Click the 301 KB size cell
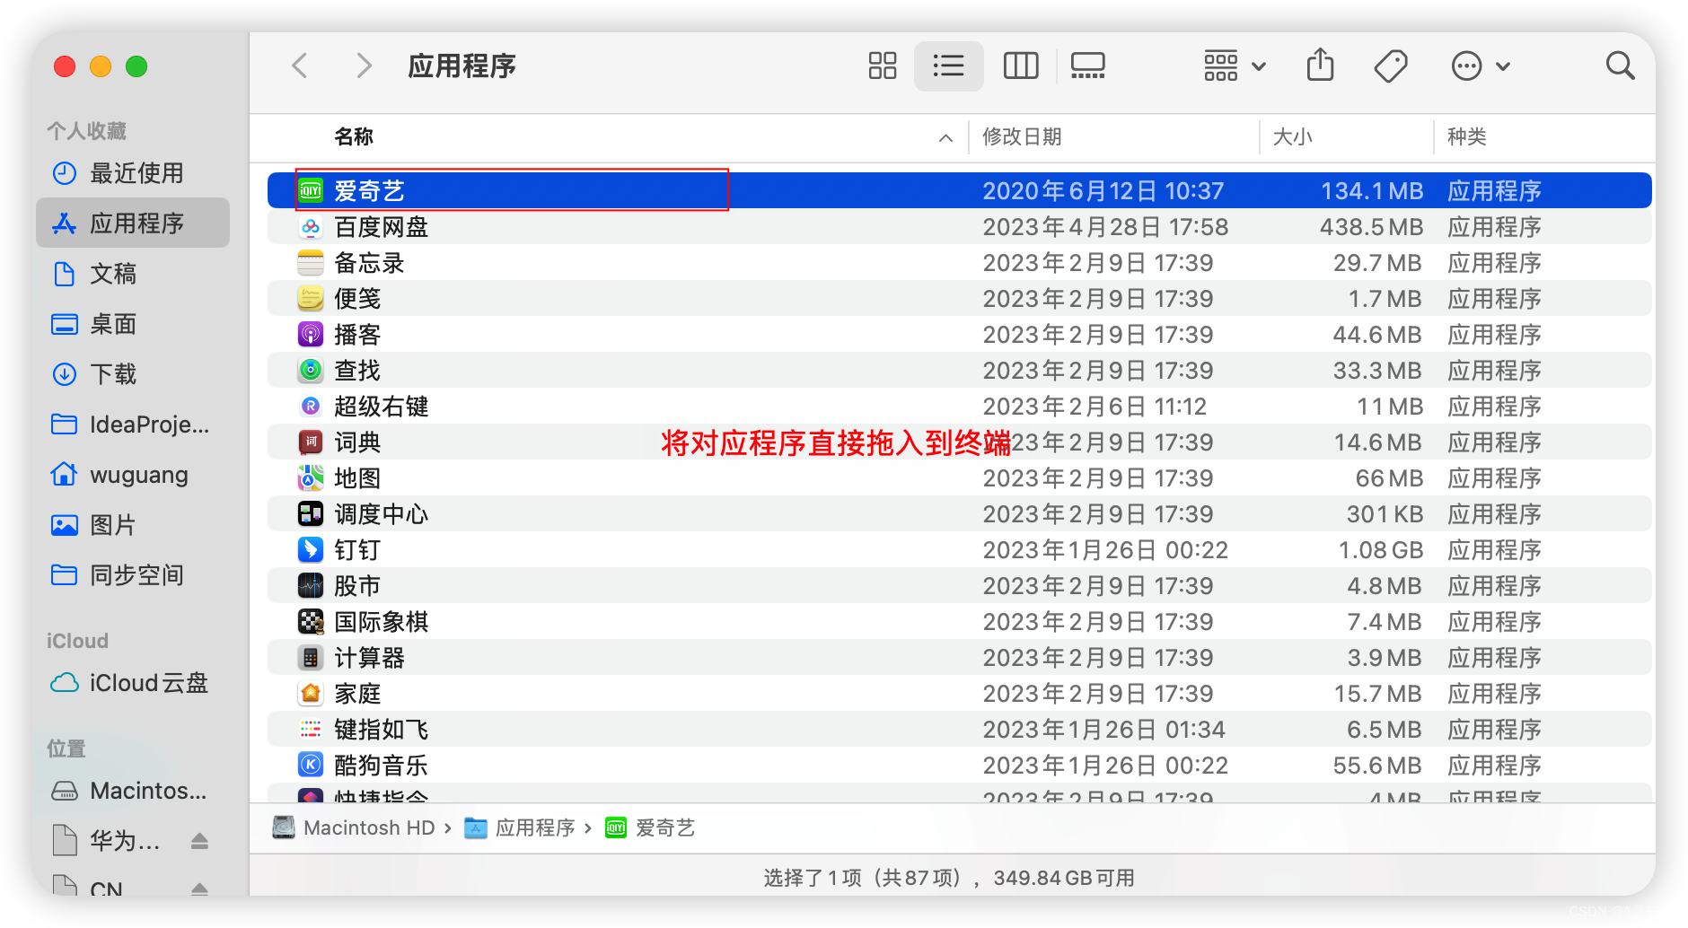Image resolution: width=1688 pixels, height=928 pixels. tap(1385, 514)
